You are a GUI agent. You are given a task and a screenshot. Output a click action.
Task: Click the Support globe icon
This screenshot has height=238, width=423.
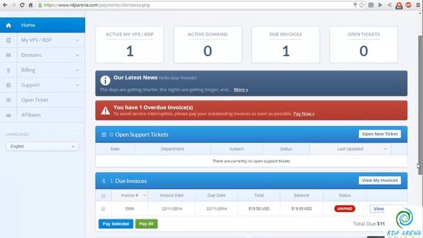9,85
